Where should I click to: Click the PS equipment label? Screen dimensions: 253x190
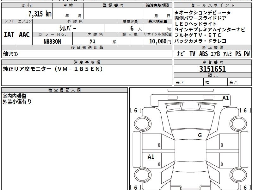coord(238,54)
